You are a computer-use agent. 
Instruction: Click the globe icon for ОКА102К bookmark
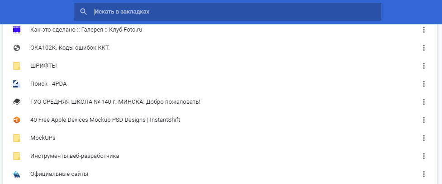17,48
